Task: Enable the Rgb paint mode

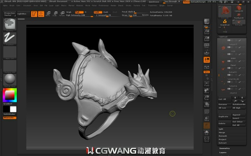Action: click(79, 12)
